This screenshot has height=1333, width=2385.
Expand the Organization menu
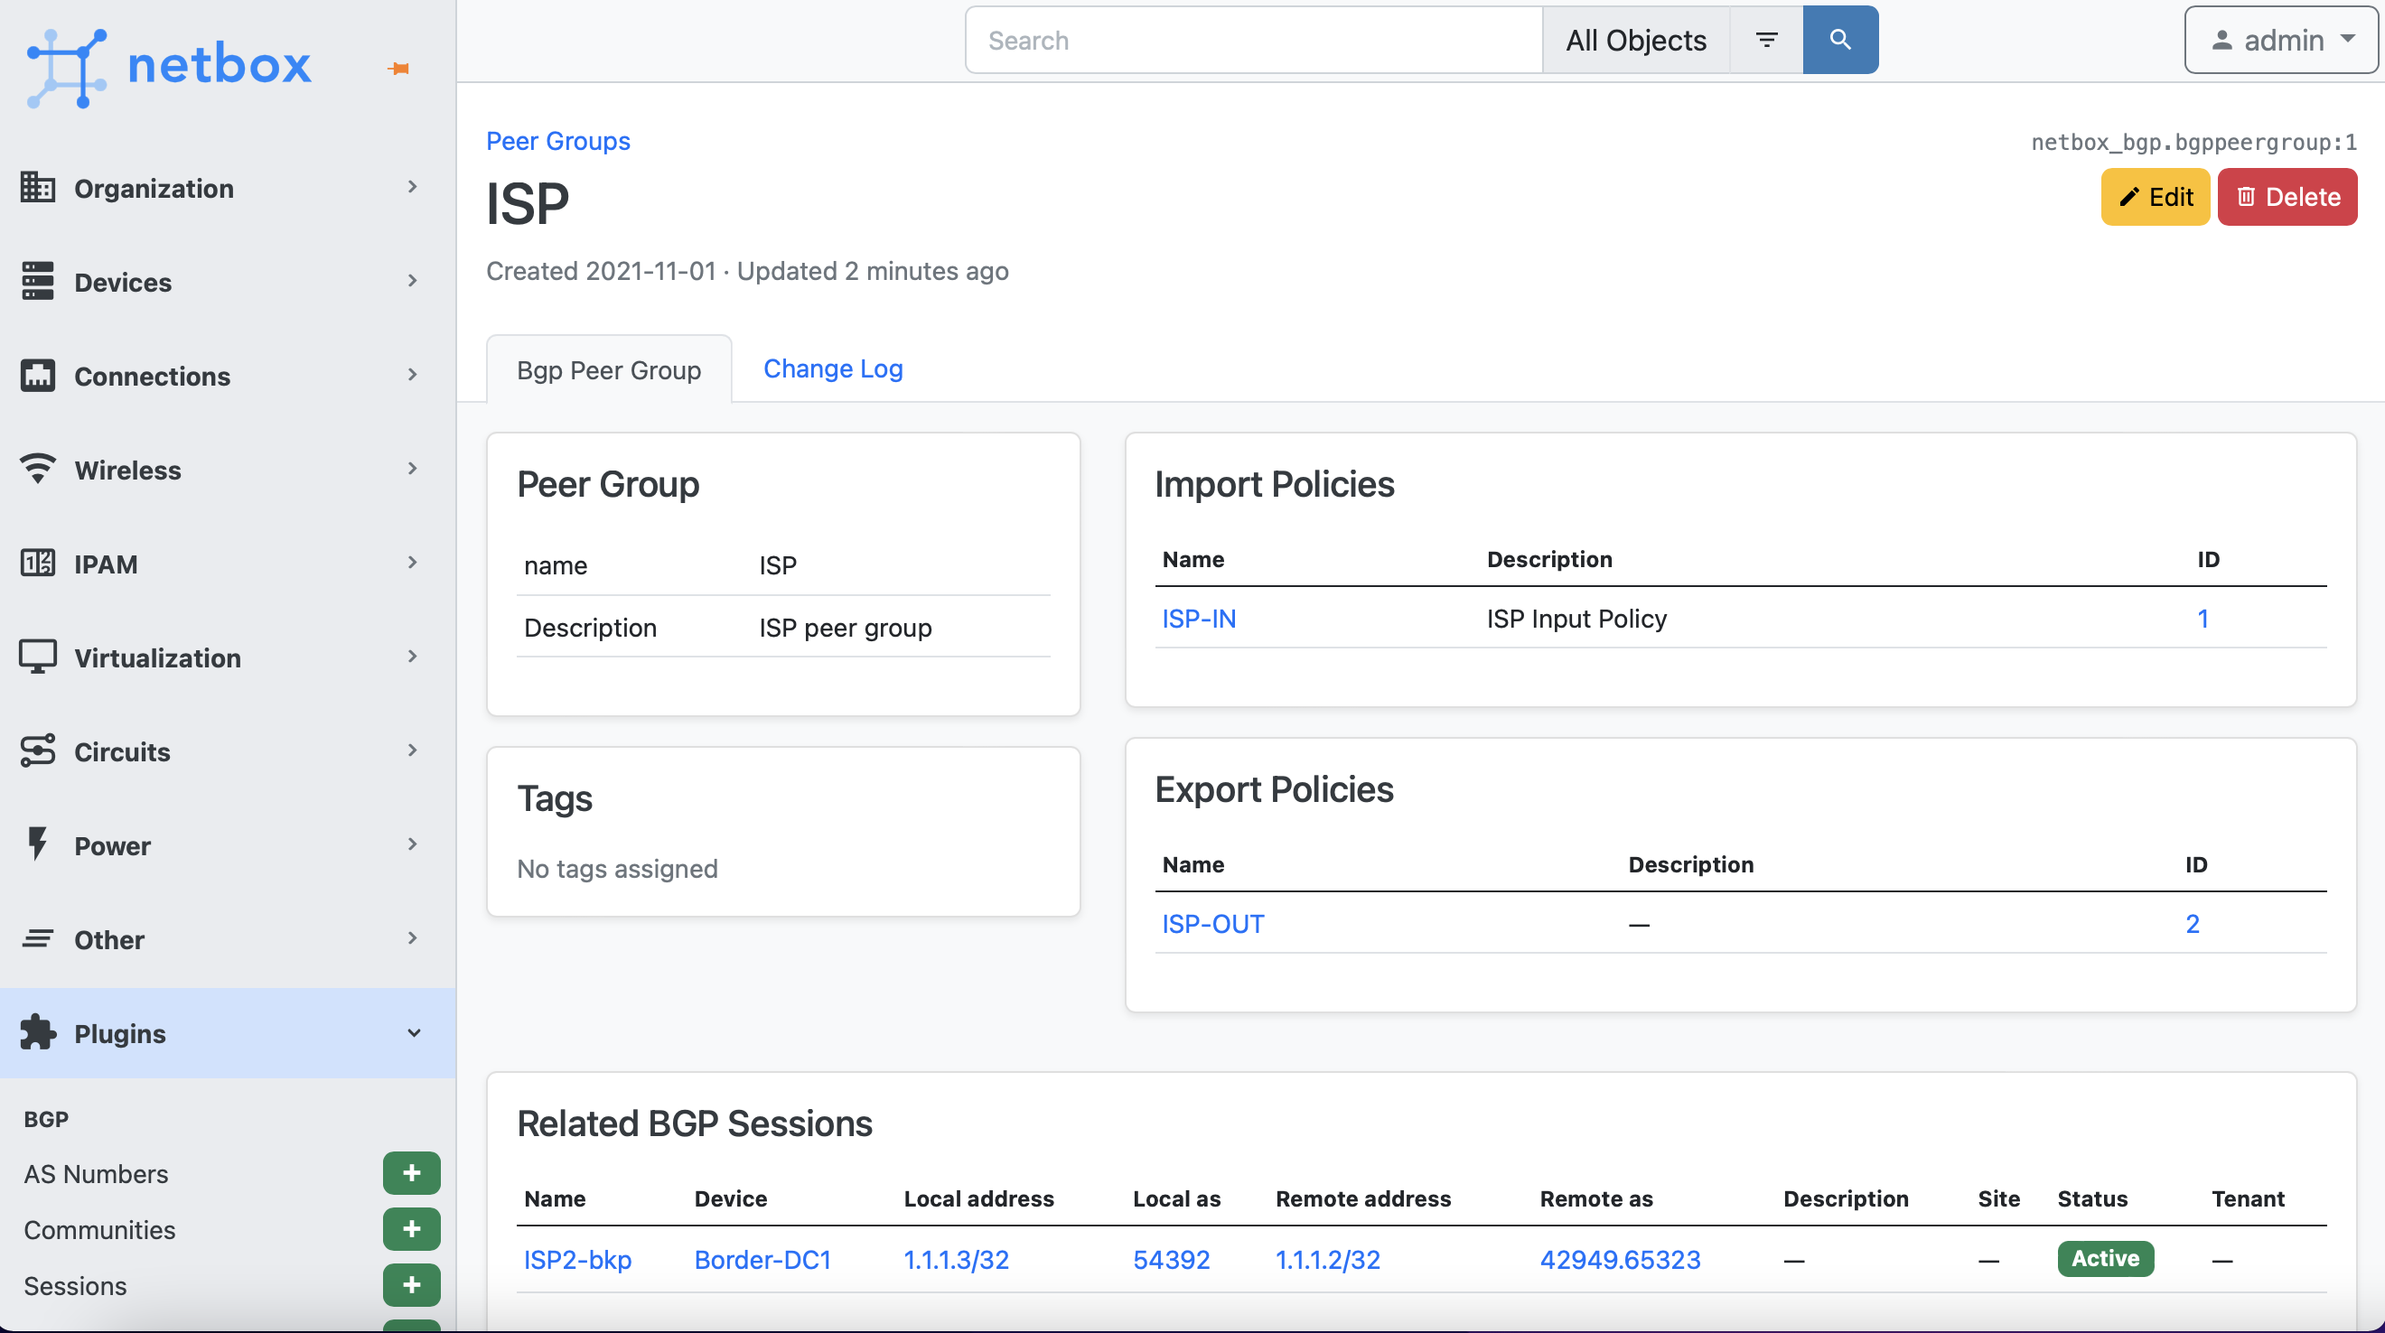click(x=412, y=188)
